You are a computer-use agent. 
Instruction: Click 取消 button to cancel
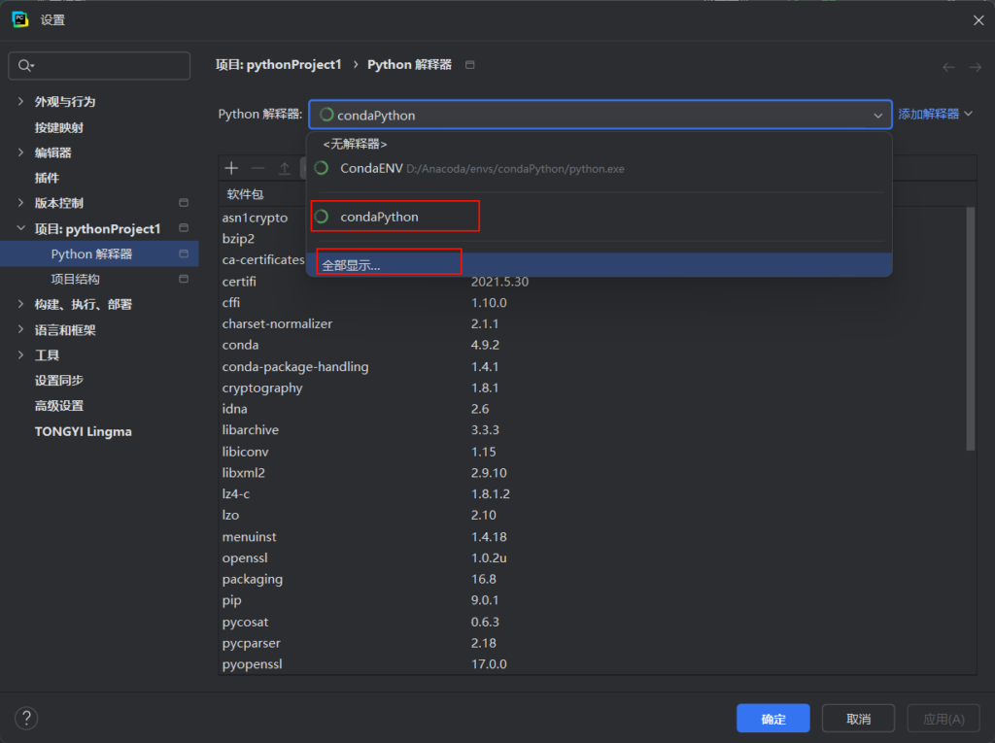click(x=858, y=719)
